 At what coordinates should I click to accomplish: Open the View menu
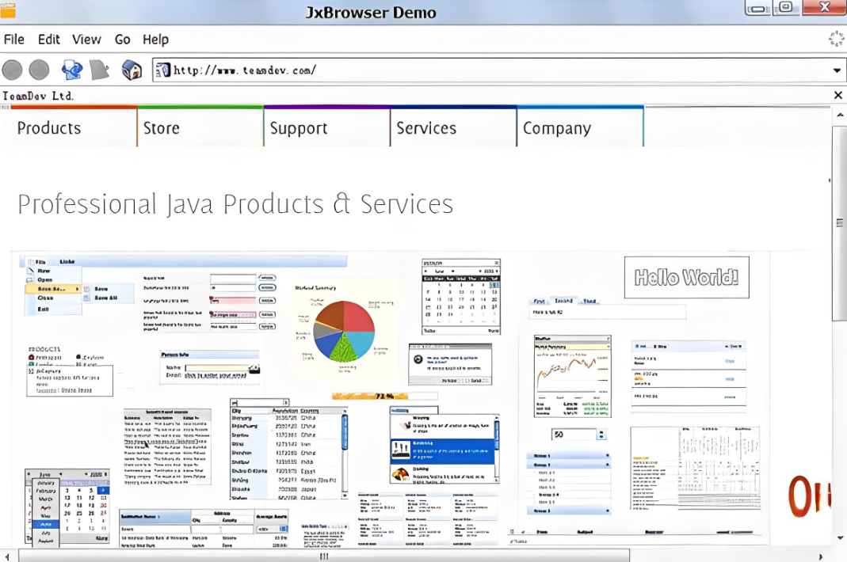[x=86, y=40]
